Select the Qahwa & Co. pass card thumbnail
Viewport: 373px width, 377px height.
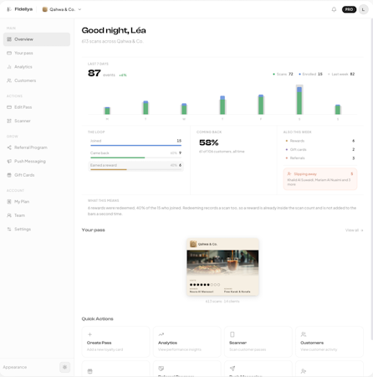coord(222,266)
